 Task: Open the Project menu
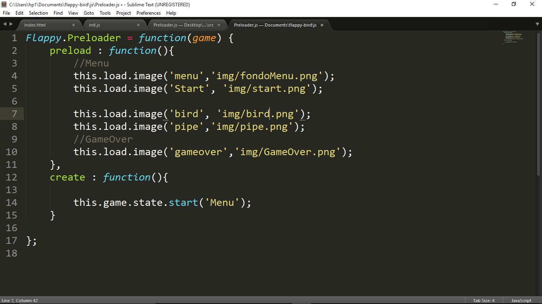[x=123, y=13]
